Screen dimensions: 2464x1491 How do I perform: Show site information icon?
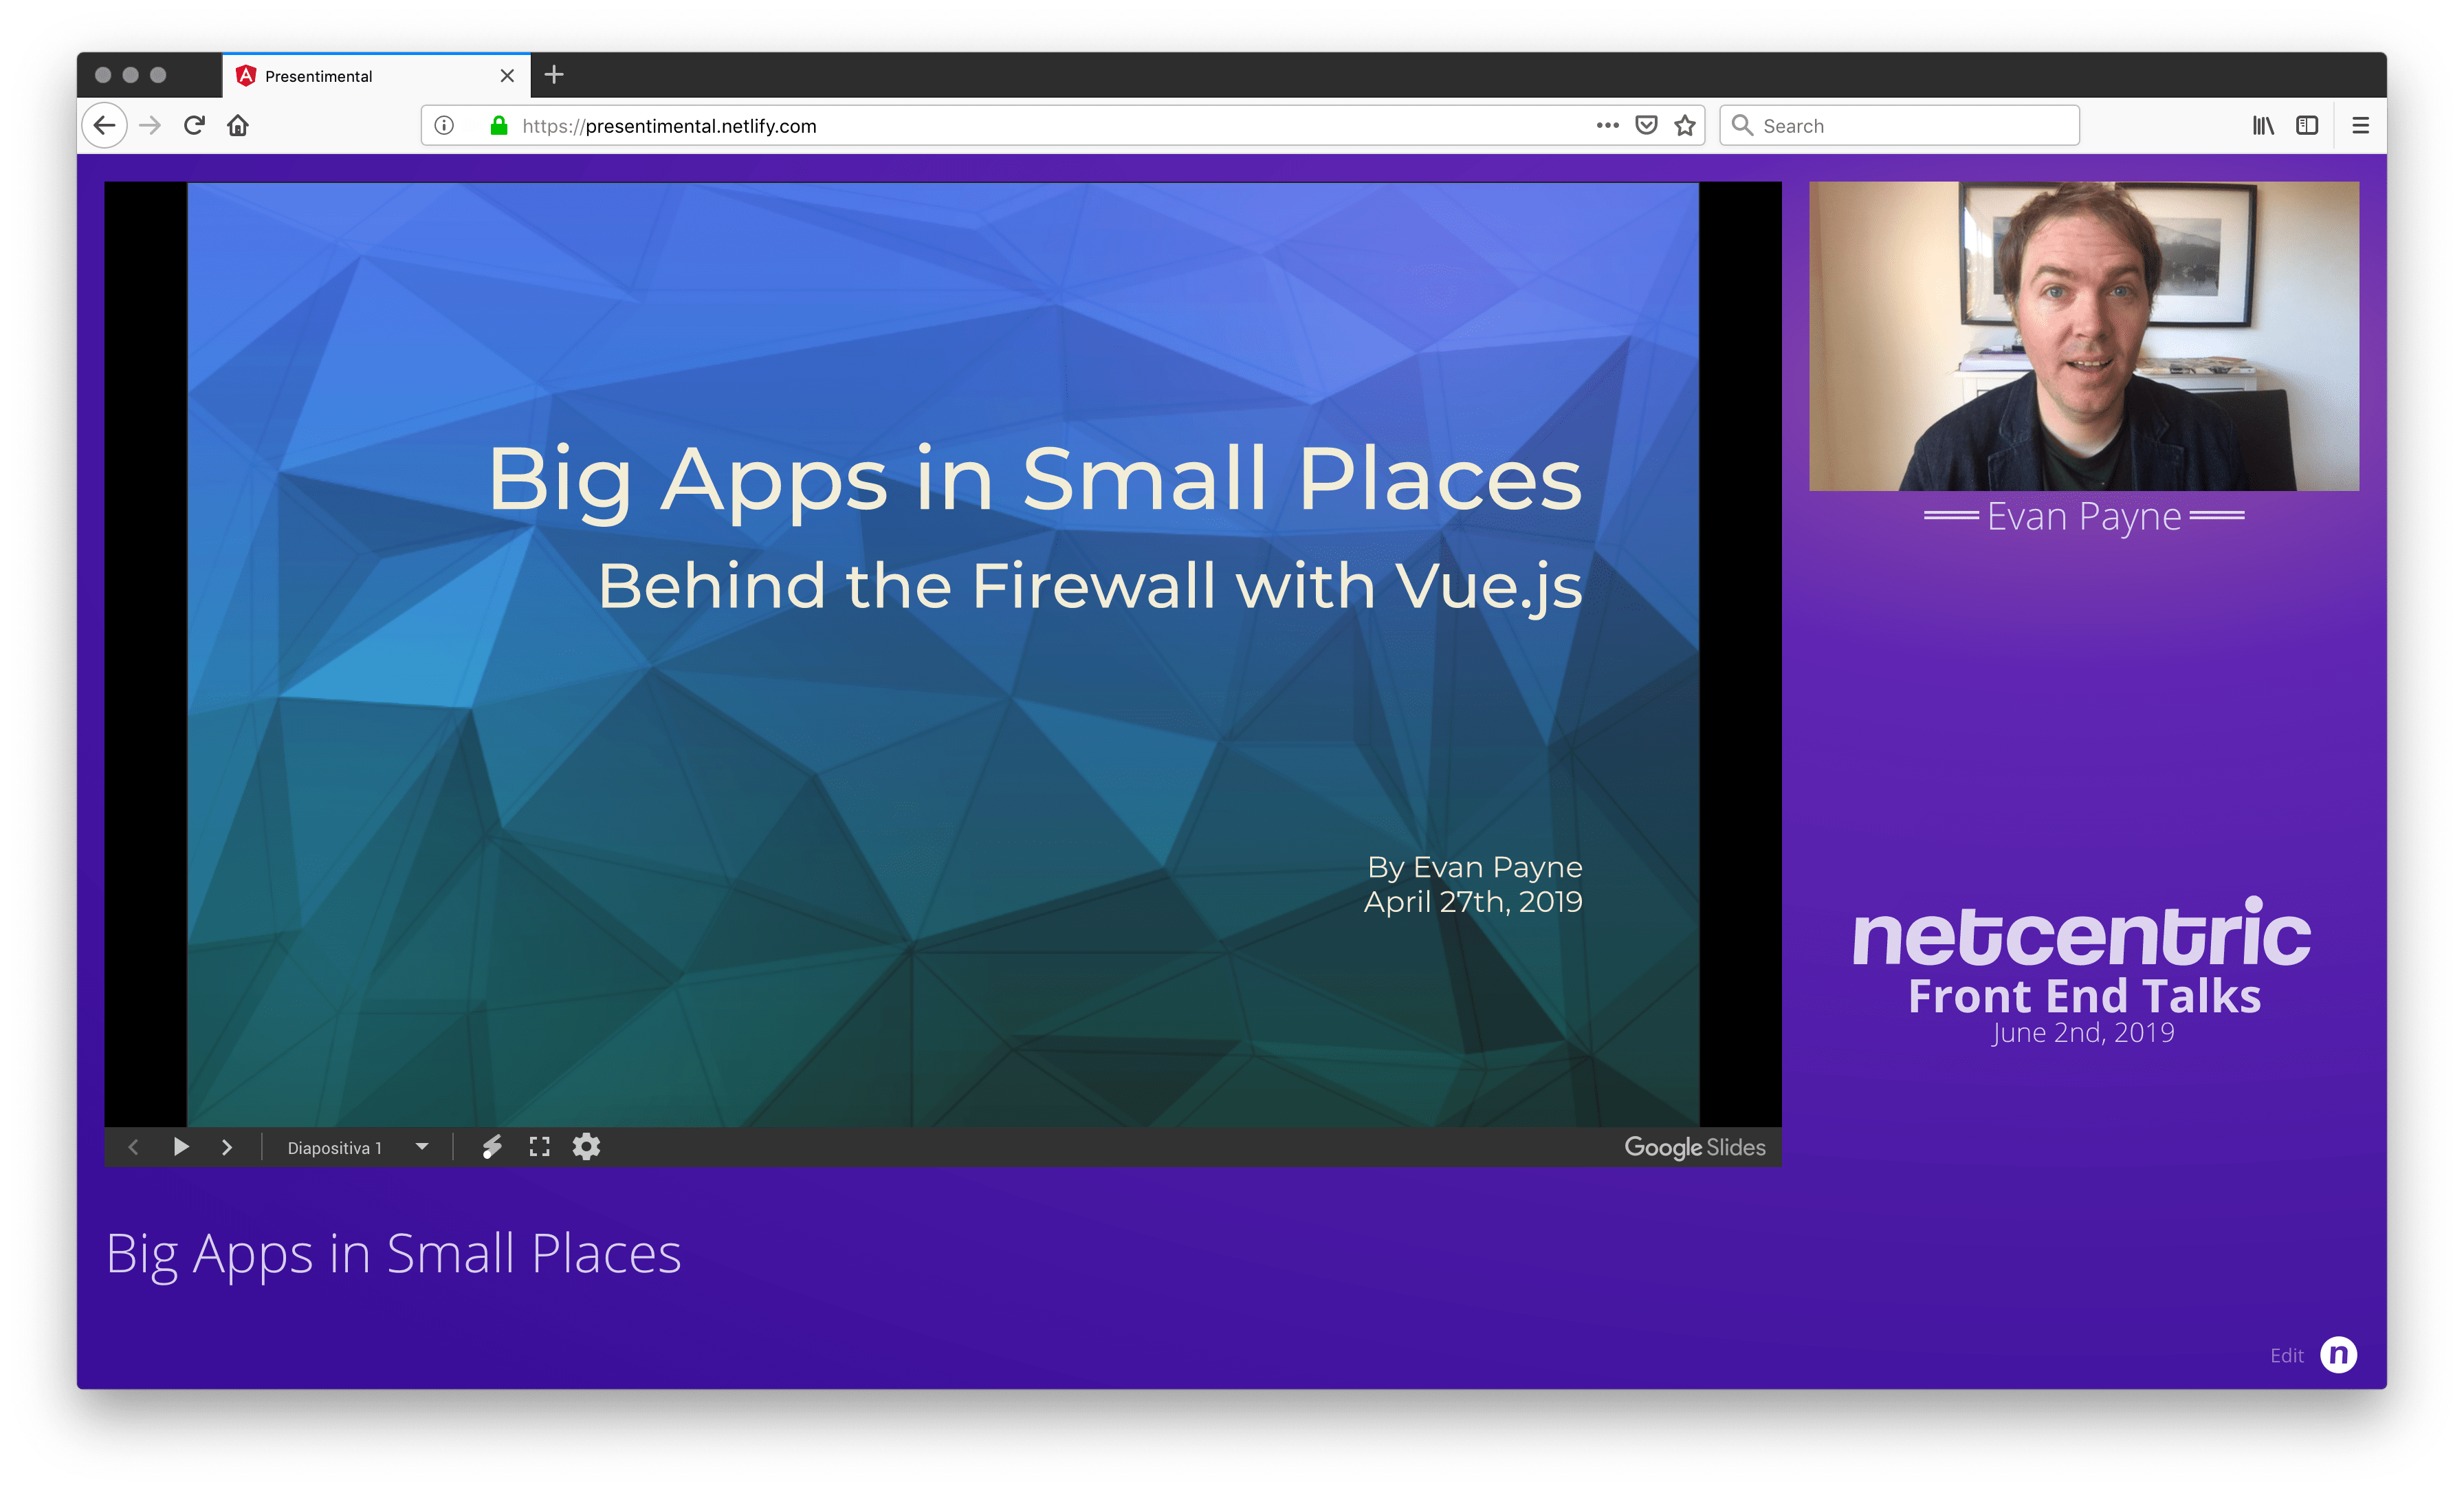point(445,126)
